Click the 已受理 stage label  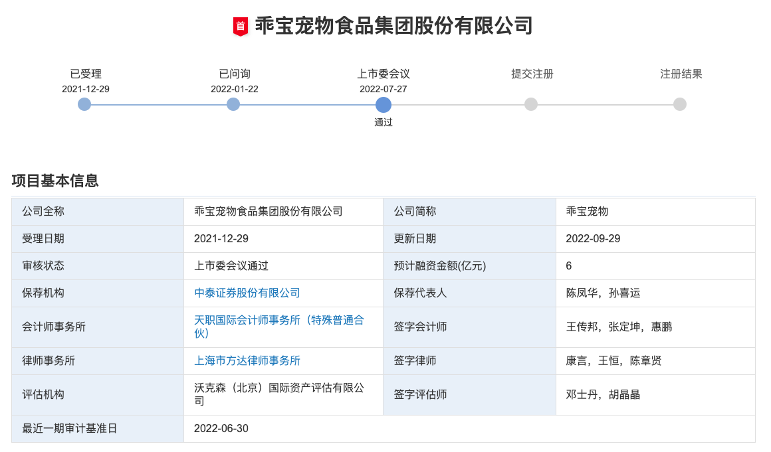tap(86, 74)
